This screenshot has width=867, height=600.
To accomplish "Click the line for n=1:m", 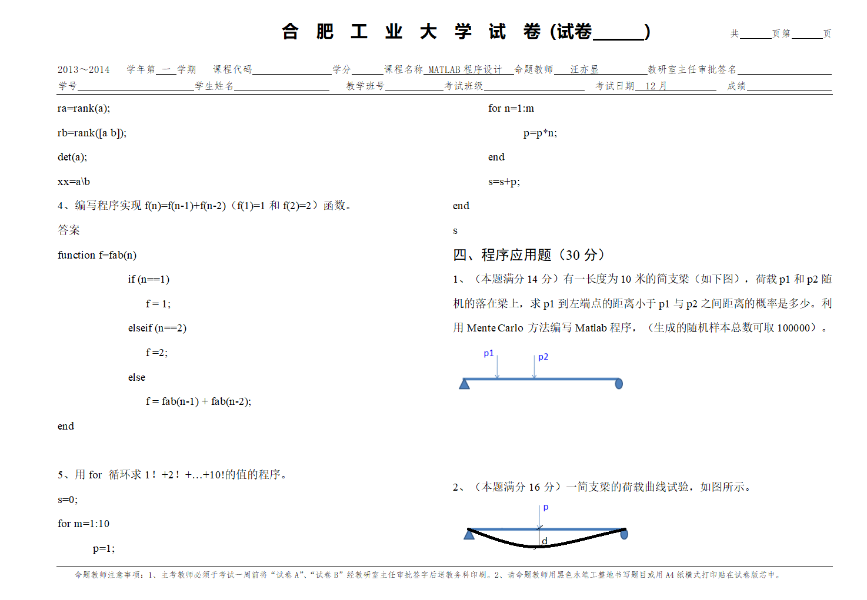I will 511,108.
